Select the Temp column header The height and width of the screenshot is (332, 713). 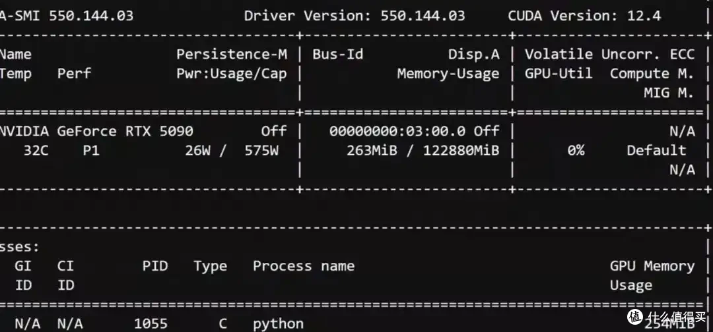16,74
